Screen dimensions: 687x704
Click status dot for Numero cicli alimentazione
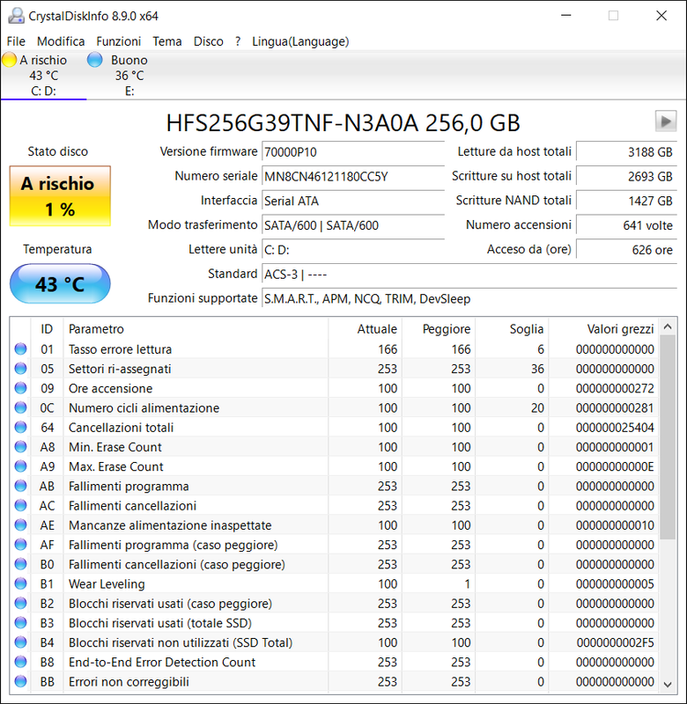click(x=20, y=407)
